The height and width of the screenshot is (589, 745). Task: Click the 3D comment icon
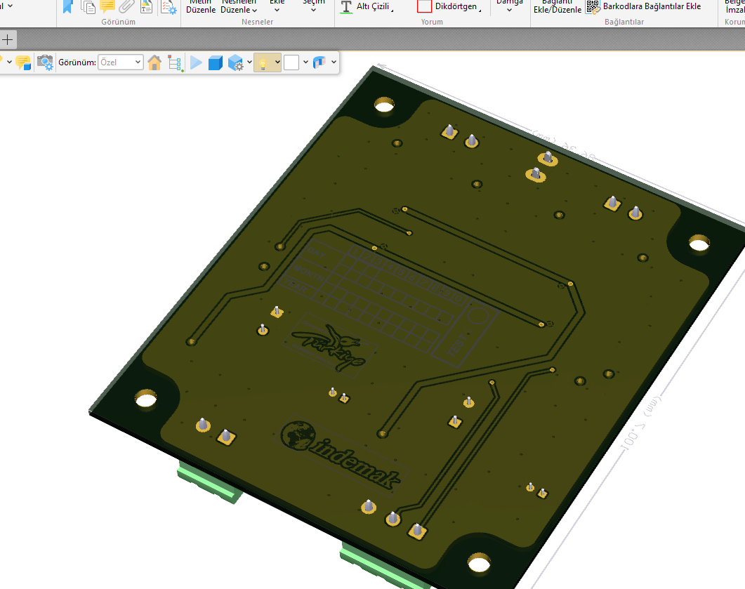click(x=22, y=62)
